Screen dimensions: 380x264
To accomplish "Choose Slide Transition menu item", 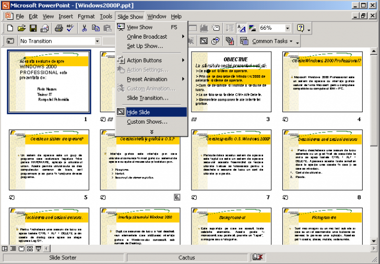I will 152,98.
